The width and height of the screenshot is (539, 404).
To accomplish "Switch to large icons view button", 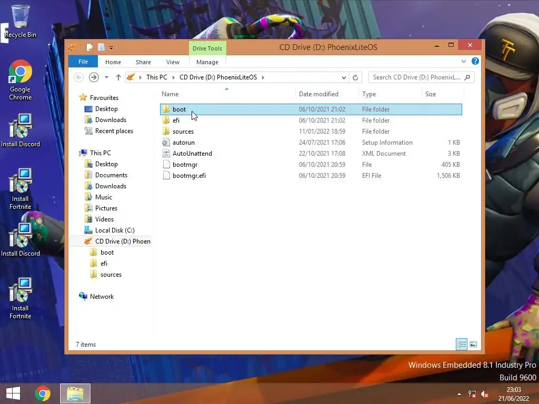I will tap(473, 344).
